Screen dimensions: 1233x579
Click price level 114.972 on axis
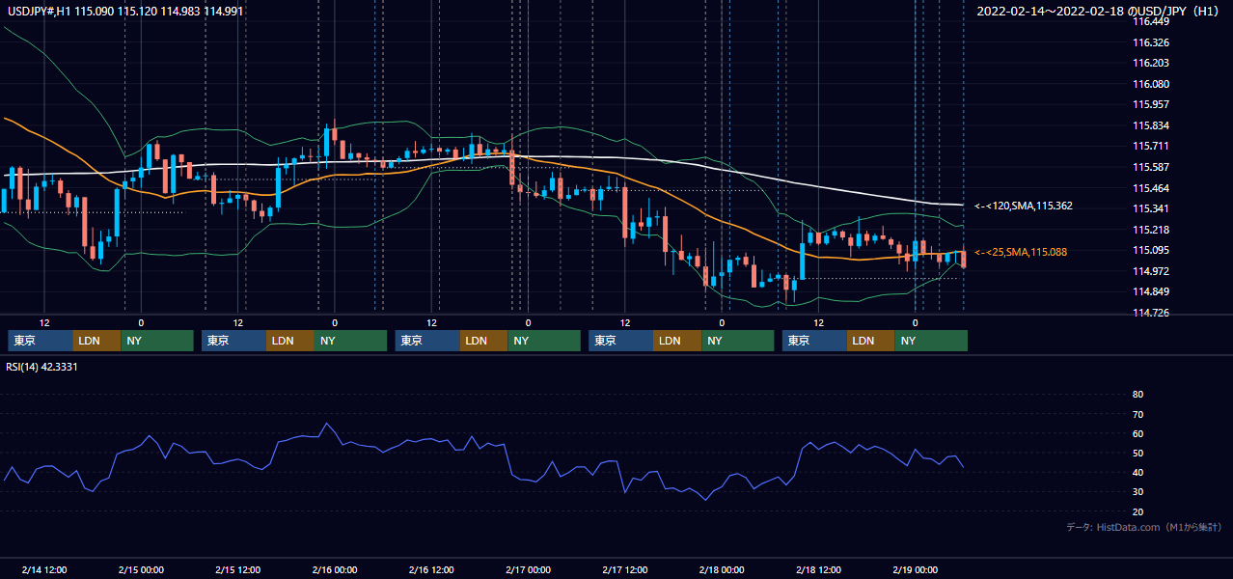click(1151, 271)
